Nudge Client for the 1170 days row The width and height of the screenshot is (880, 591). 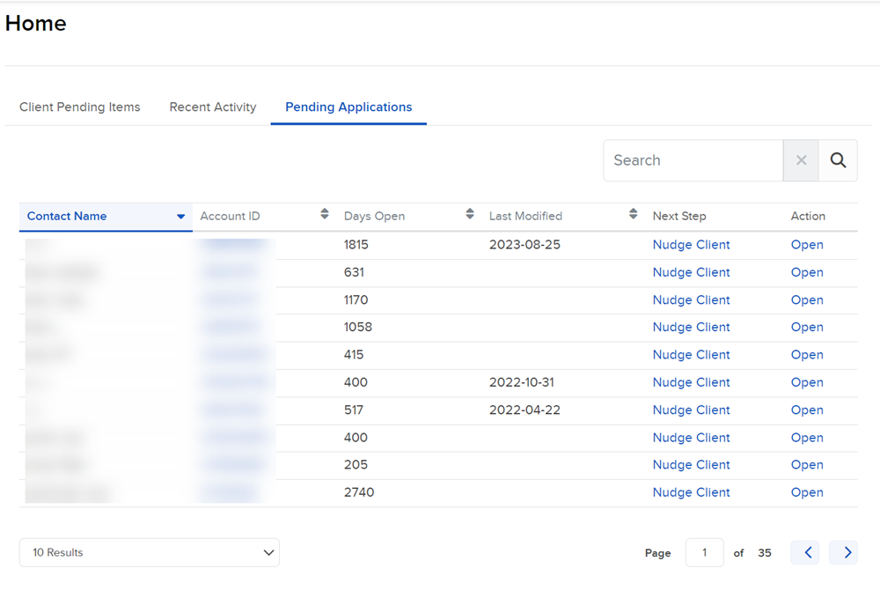[691, 300]
